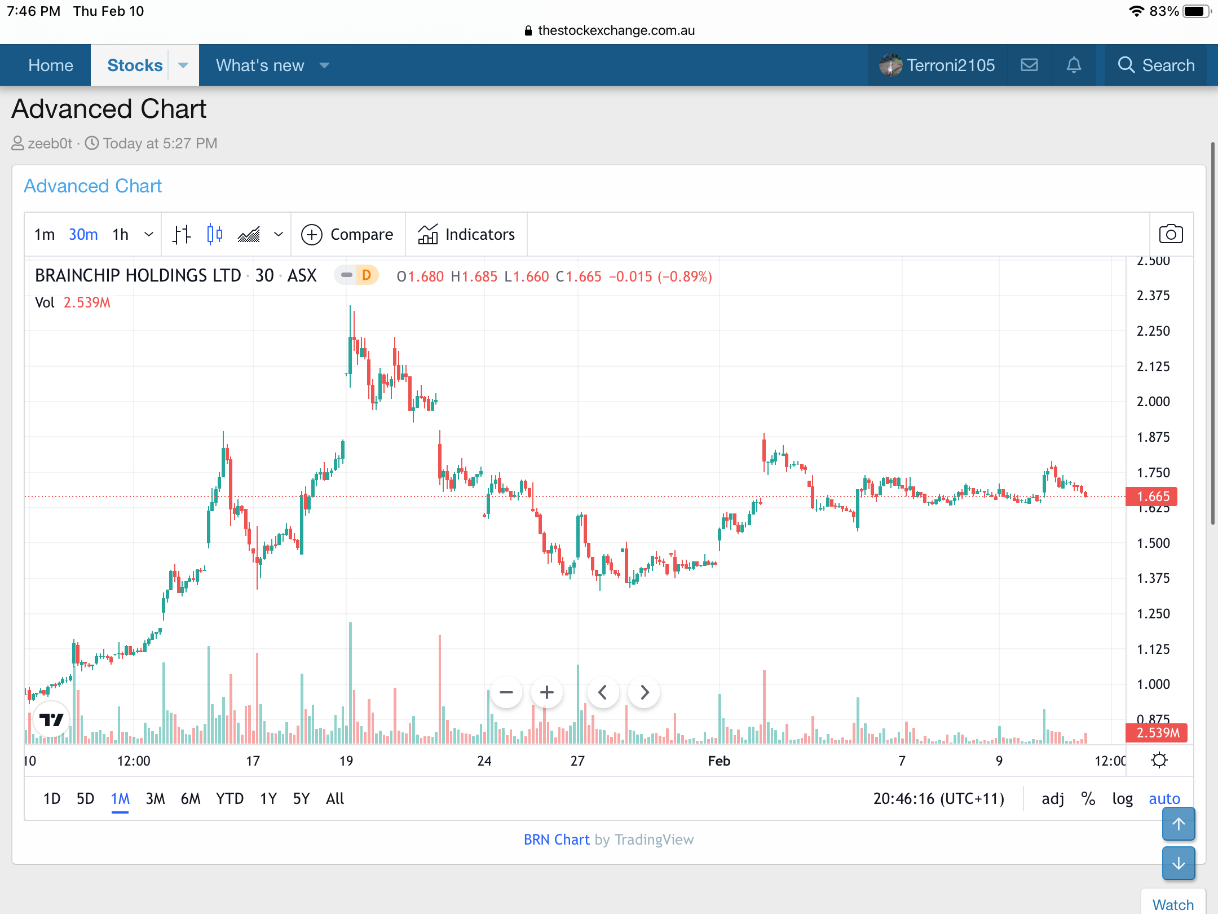Image resolution: width=1218 pixels, height=914 pixels.
Task: Click the blue scroll-to-top arrow button
Action: 1179,824
